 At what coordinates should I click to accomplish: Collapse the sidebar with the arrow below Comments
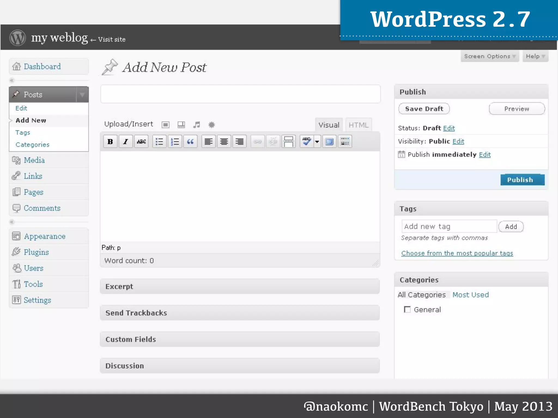tap(12, 222)
